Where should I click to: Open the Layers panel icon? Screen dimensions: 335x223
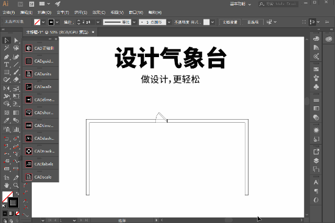coord(316,160)
